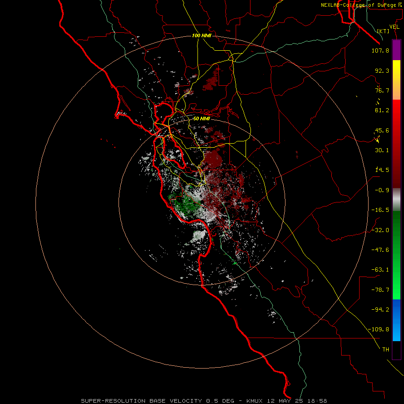
Task: Click the 45.6 legend value
Action: point(382,130)
